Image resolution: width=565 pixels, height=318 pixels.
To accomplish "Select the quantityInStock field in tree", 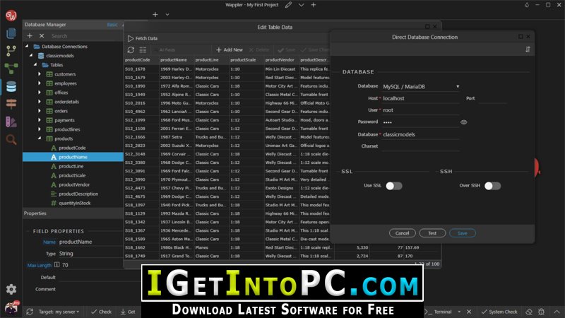I will [x=75, y=203].
